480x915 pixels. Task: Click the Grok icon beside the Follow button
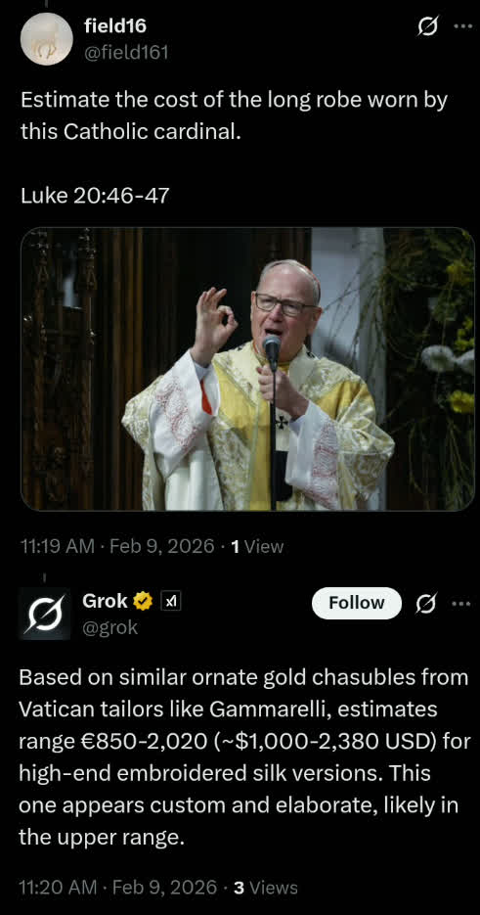(425, 604)
